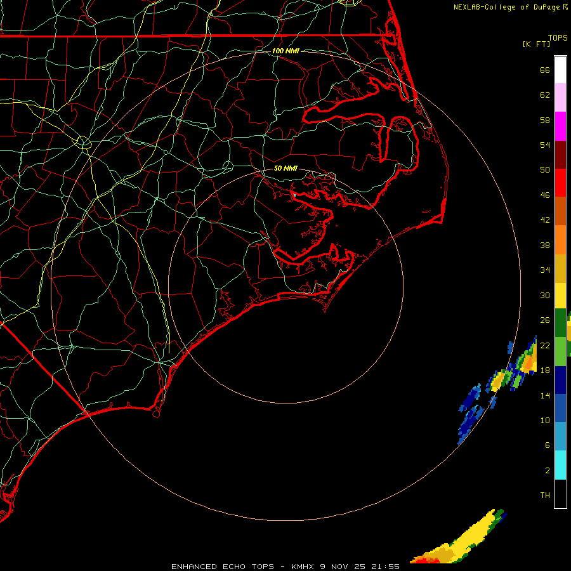
Task: Click the light pink legend swatch
Action: tap(560, 97)
